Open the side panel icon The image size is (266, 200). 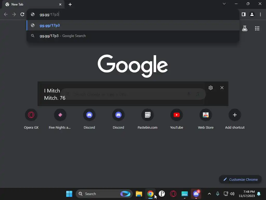click(x=244, y=15)
